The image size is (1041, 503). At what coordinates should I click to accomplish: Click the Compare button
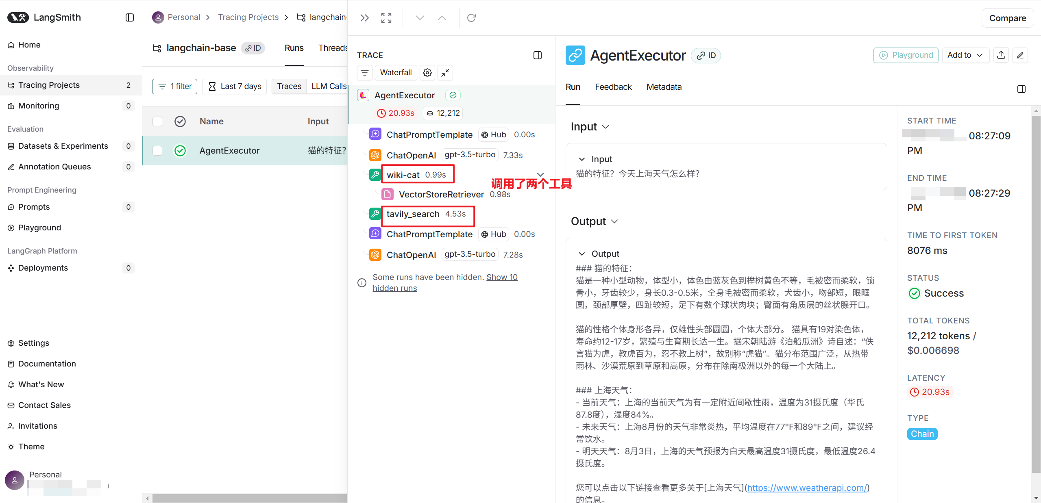click(1007, 18)
